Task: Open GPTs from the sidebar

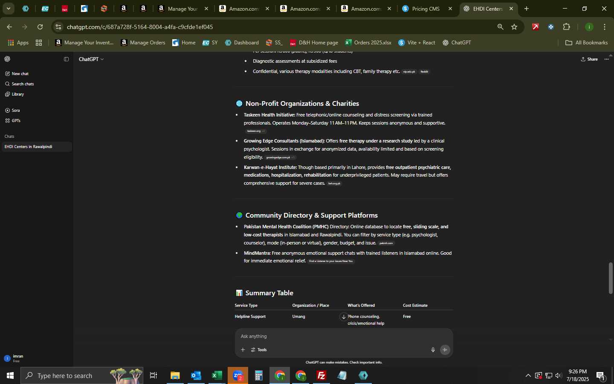Action: (16, 120)
